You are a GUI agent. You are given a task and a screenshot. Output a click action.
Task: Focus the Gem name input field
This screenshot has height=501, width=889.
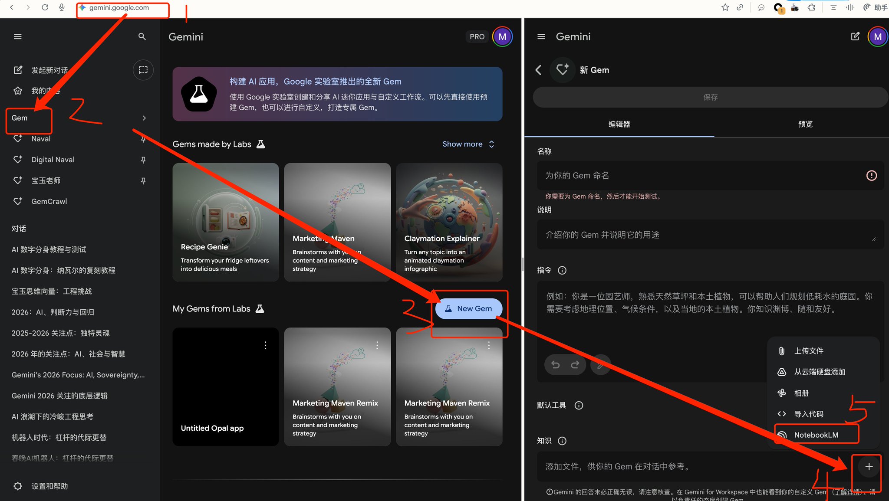tap(710, 176)
